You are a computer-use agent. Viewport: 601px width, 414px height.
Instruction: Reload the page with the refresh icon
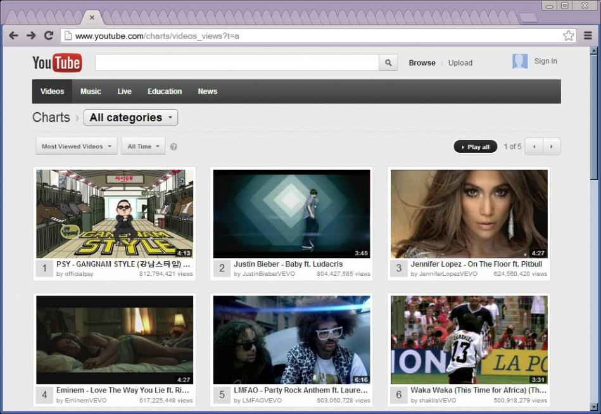pyautogui.click(x=49, y=36)
